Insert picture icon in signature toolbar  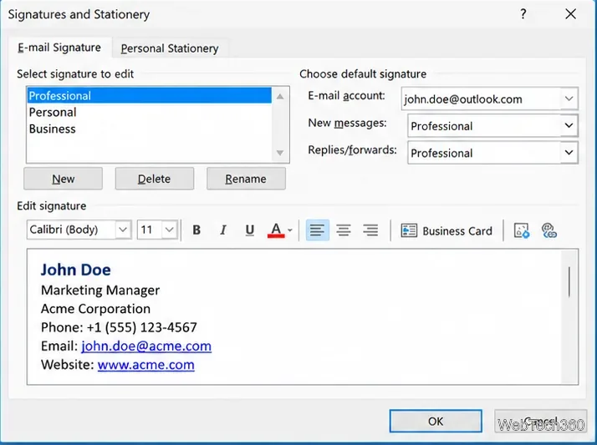pos(522,230)
